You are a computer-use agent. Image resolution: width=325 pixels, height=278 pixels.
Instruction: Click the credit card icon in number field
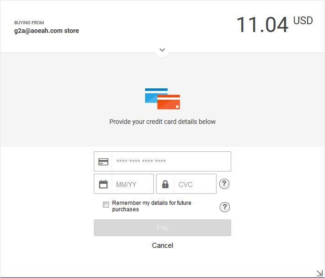click(x=103, y=162)
